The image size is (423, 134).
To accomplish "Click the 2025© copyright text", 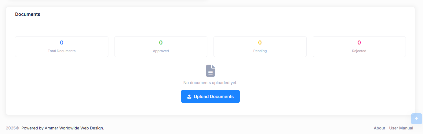I will click(13, 128).
